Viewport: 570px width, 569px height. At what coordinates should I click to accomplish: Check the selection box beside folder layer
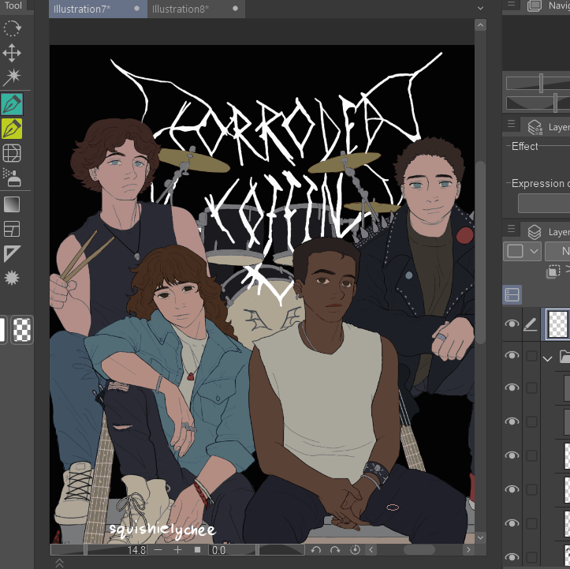(x=531, y=356)
